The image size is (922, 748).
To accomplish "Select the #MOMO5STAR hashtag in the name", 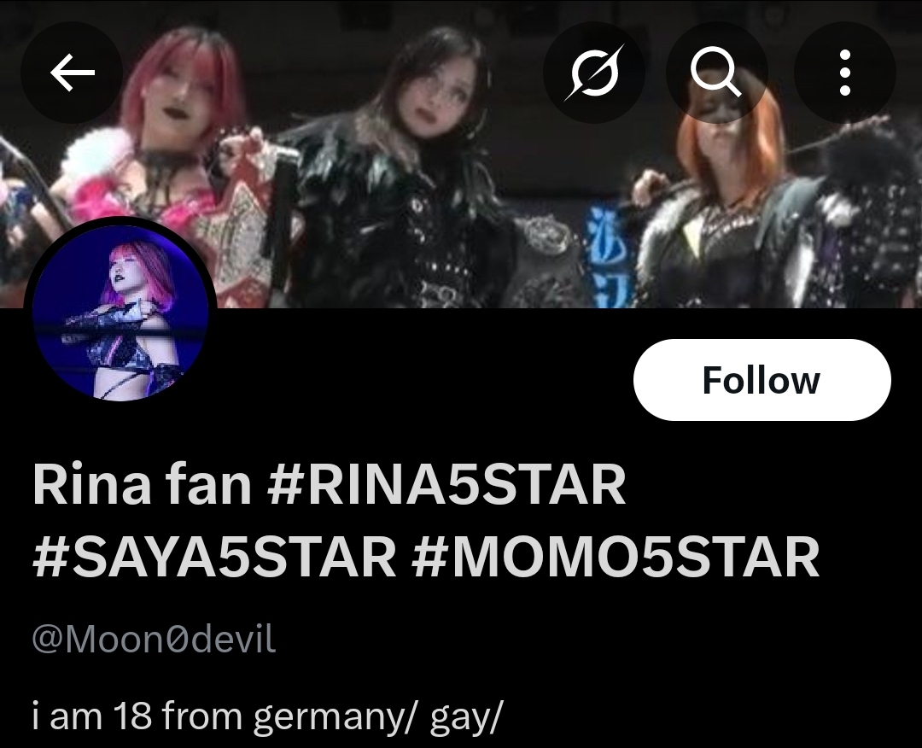I will [x=616, y=556].
